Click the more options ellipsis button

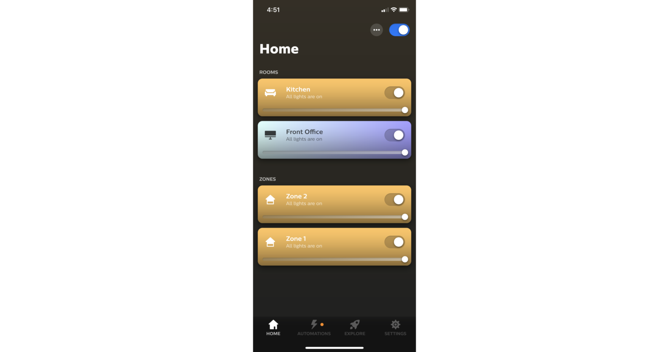(376, 29)
